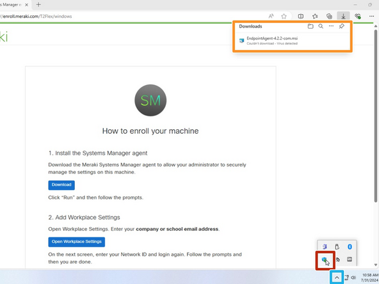Screen dimensions: 379x284
Task: Click the 'How to enroll your machine' heading
Action: (150, 131)
